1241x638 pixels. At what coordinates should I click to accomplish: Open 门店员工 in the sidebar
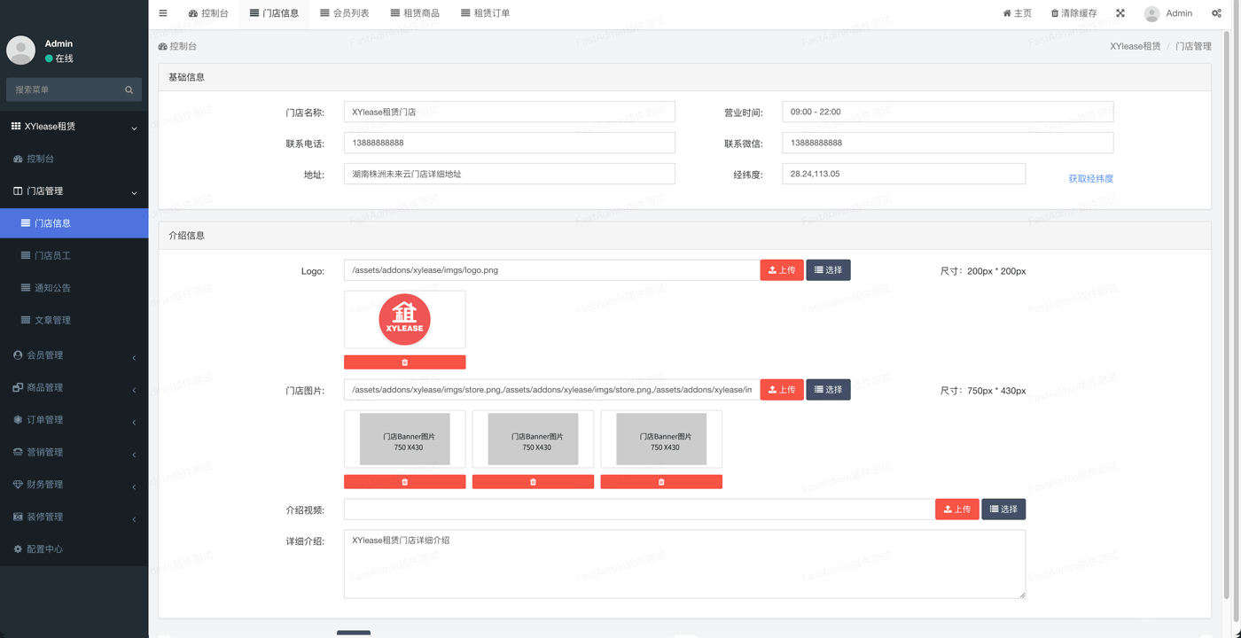pyautogui.click(x=74, y=255)
